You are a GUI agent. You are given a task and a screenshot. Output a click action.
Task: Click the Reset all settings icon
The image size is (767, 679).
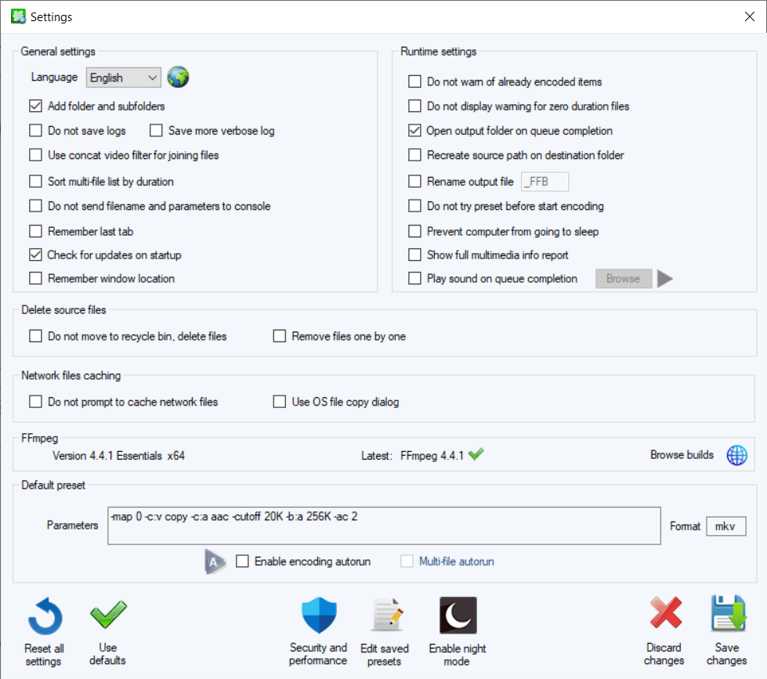[45, 617]
